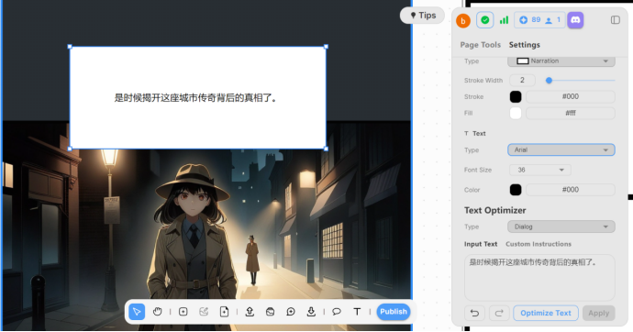Image resolution: width=633 pixels, height=332 pixels.
Task: Click the Stroke Width value field
Action: click(522, 81)
